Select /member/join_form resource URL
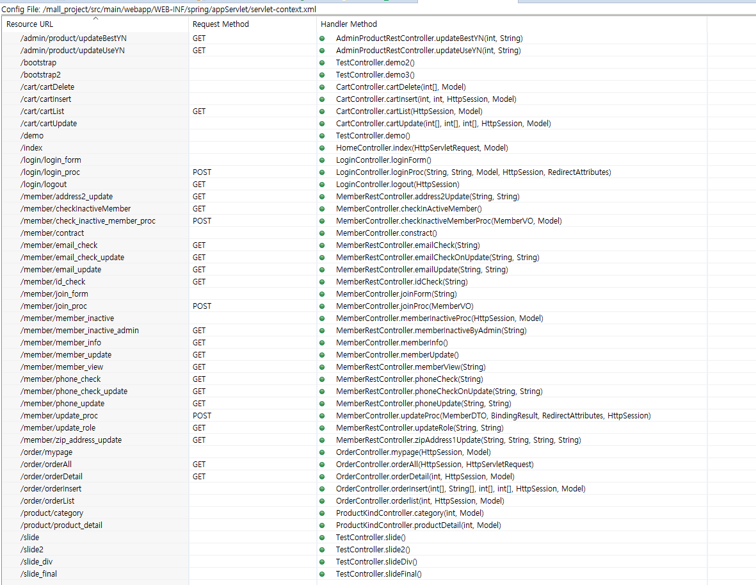Viewport: 756px width, 585px height. click(54, 294)
